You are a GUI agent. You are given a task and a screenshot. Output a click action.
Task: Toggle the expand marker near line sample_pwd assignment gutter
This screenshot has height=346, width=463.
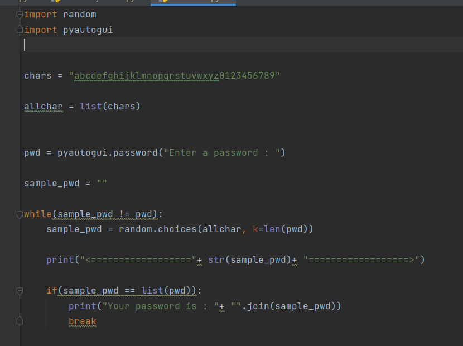[20, 291]
